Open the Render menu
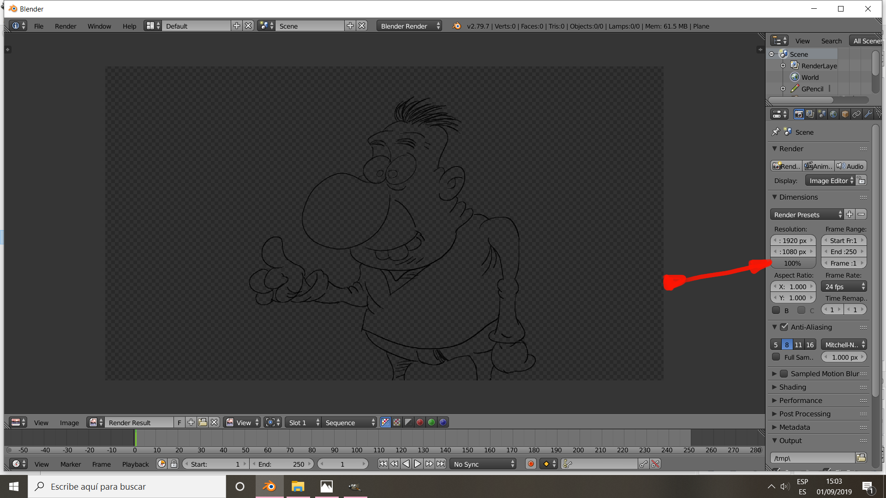886x498 pixels. 66,26
